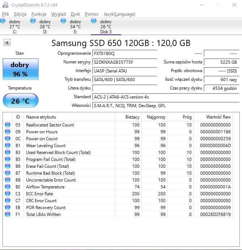The width and height of the screenshot is (242, 250).
Task: Click the Wartość Raw column header
Action: [x=213, y=117]
